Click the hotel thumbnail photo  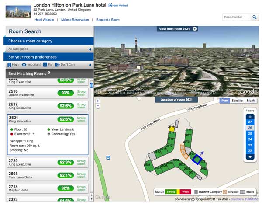tap(18, 12)
